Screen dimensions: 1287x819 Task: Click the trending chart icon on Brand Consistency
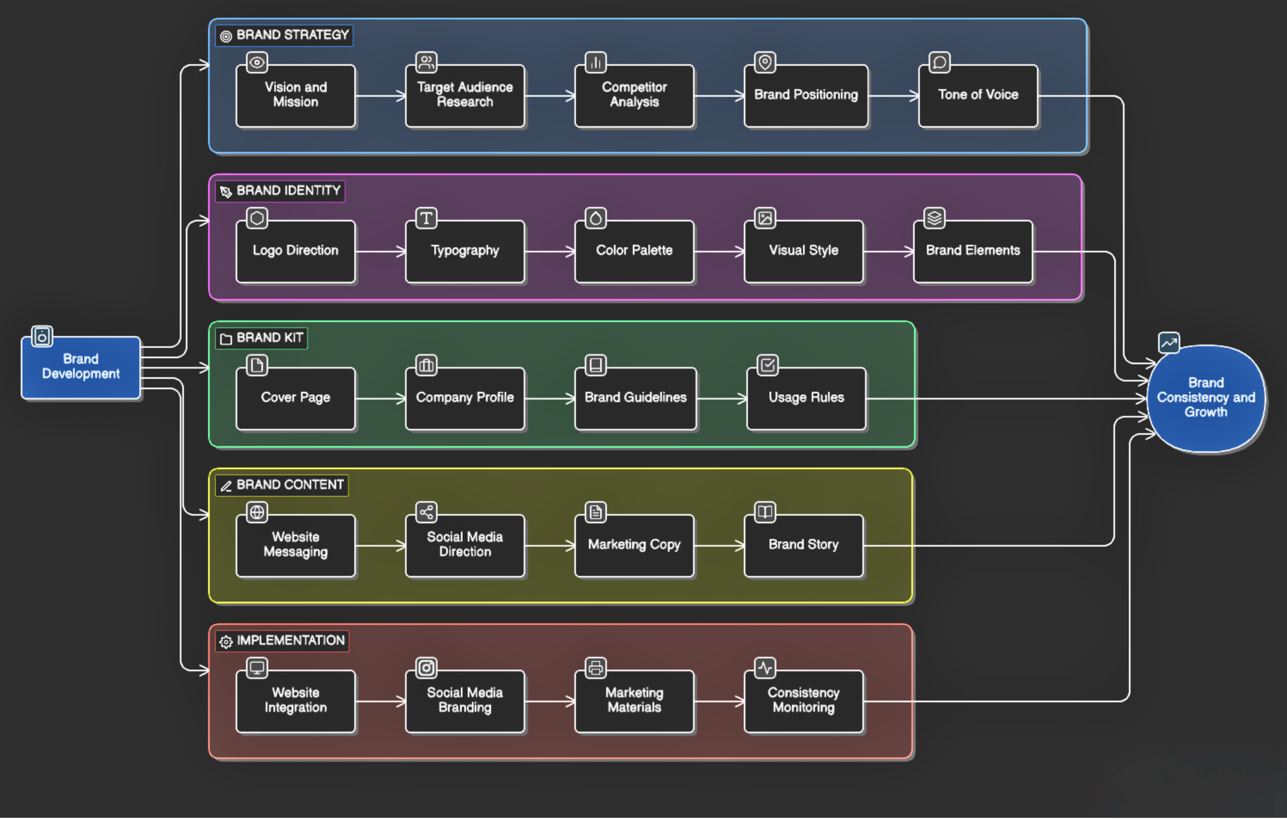[x=1169, y=343]
